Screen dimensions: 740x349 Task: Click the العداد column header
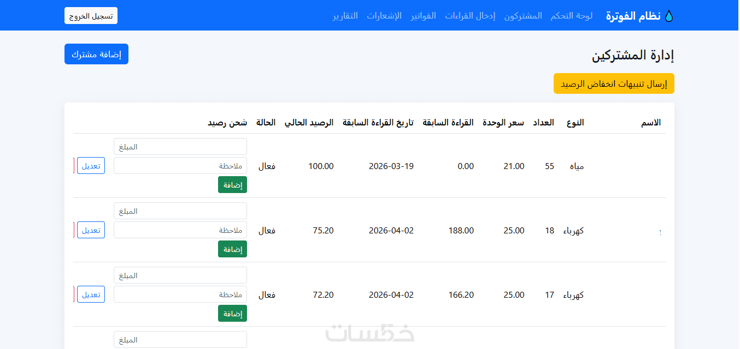[x=543, y=123]
